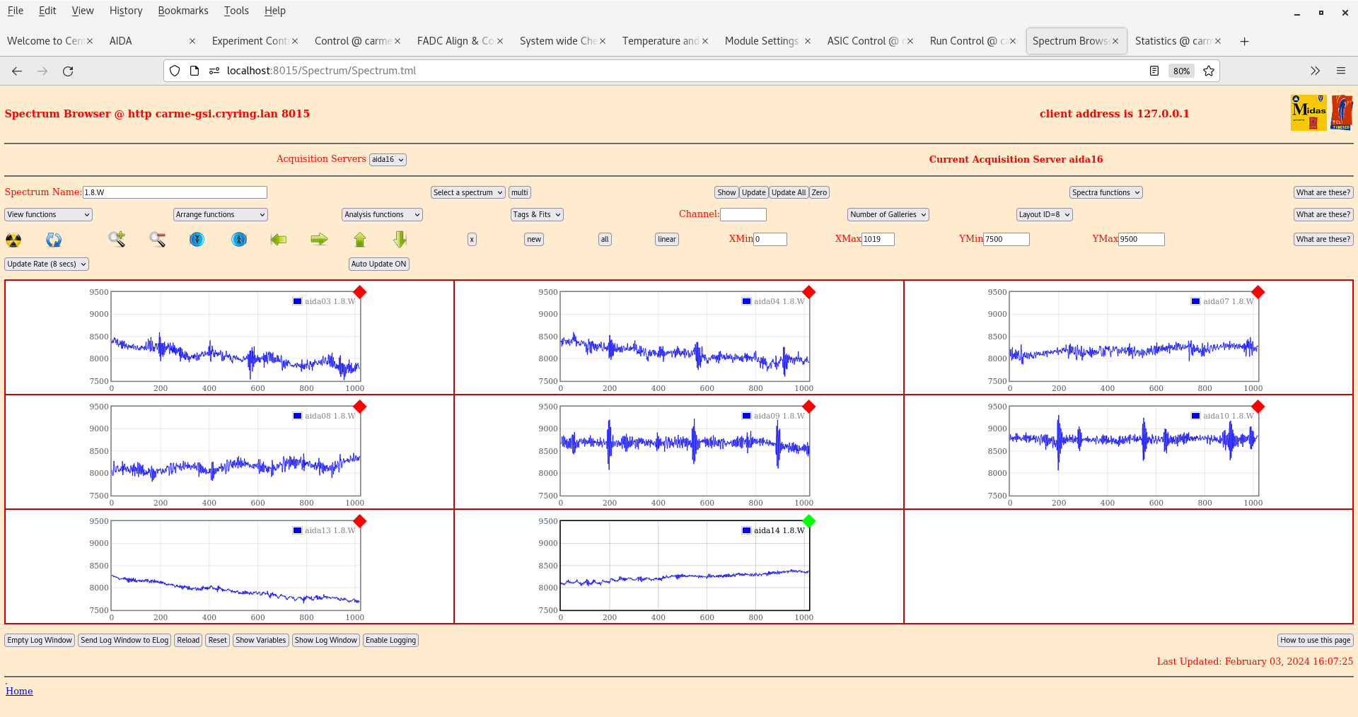Viewport: 1358px width, 717px height.
Task: Click the Spectrum Name input field
Action: pyautogui.click(x=175, y=192)
